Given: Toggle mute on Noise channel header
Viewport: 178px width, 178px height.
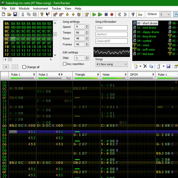Looking at the screenshot, I should coord(106,74).
